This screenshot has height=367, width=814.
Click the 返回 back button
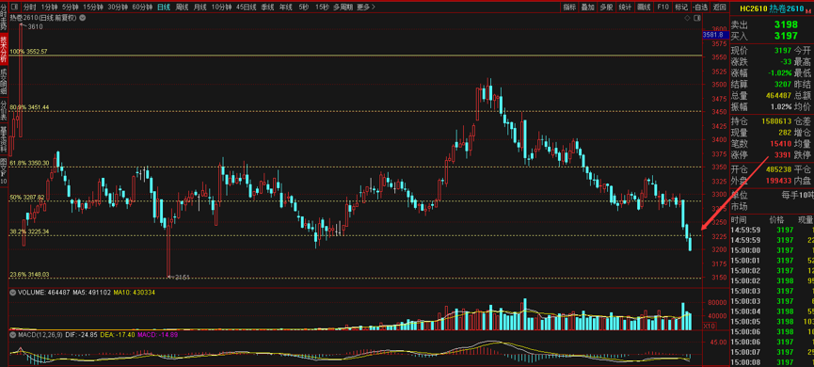point(719,7)
